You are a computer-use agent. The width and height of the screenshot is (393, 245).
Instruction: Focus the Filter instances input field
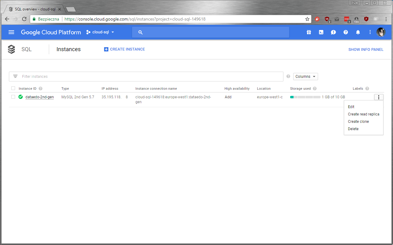(150, 77)
